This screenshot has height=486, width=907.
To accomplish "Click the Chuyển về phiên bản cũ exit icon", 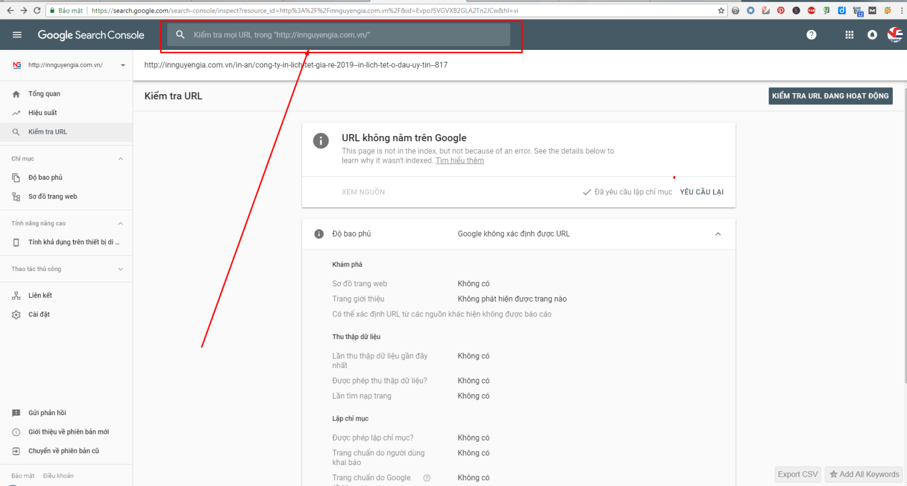I will [x=16, y=451].
